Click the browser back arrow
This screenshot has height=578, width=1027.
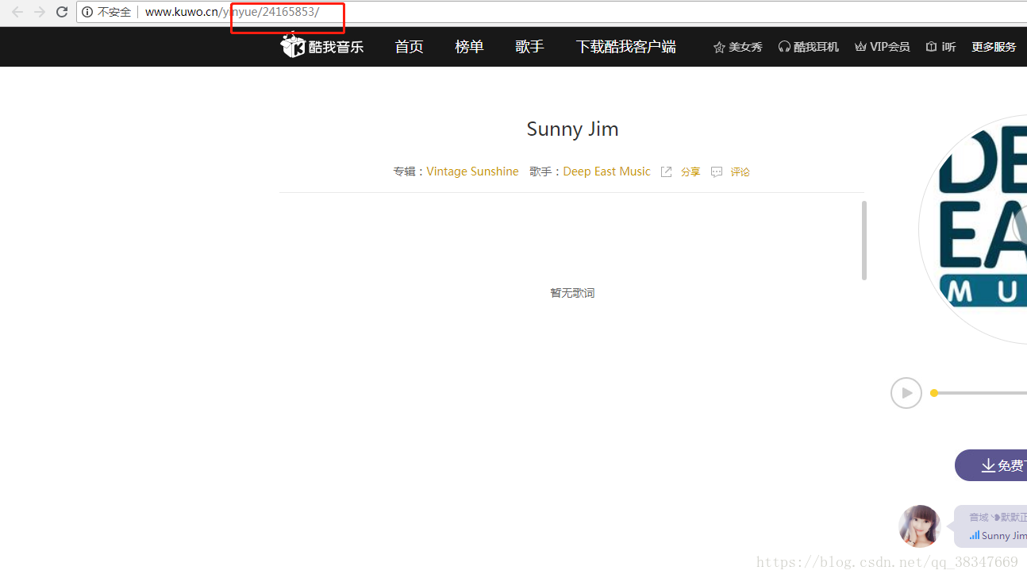coord(17,12)
